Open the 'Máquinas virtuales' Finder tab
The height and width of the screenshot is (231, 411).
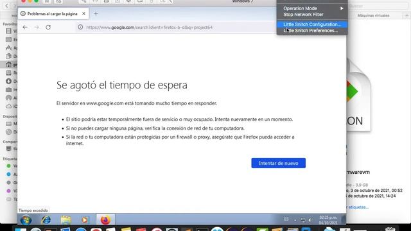(x=374, y=15)
